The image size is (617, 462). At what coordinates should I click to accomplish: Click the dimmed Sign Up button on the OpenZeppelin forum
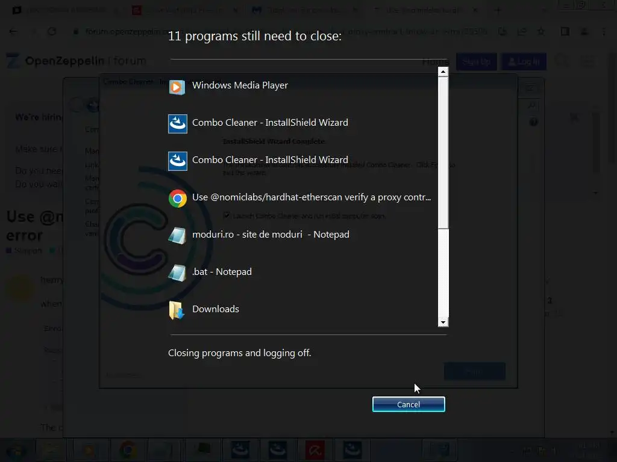pyautogui.click(x=476, y=62)
